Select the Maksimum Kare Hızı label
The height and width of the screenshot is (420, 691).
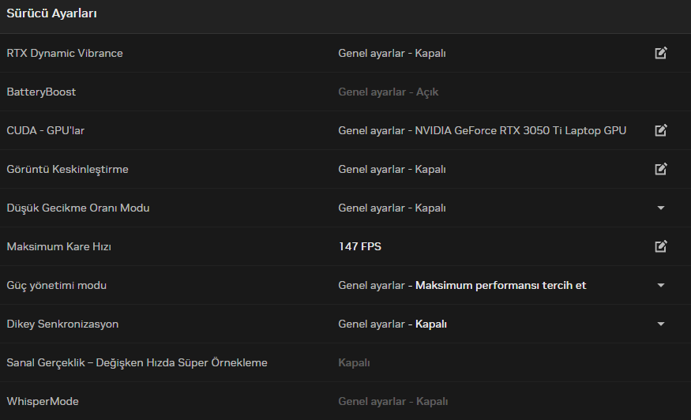58,246
